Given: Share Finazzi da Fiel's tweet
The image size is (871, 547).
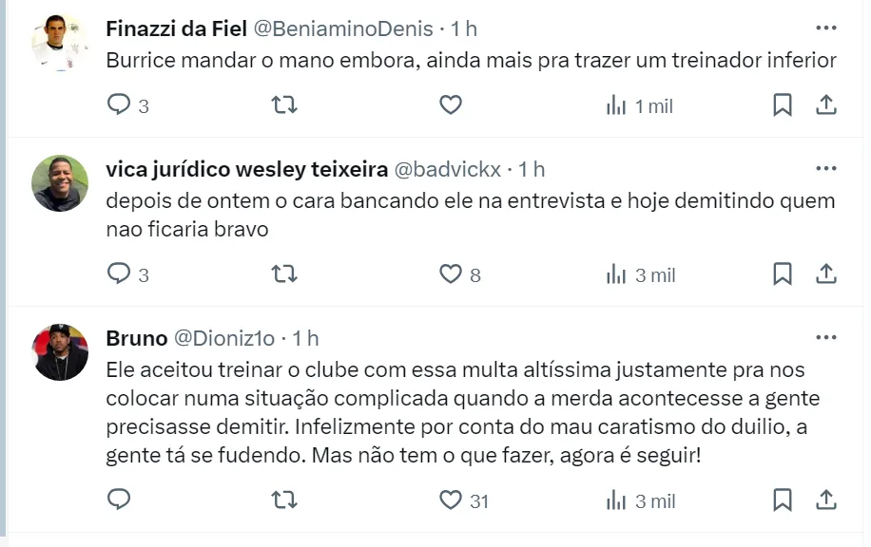Looking at the screenshot, I should pyautogui.click(x=827, y=105).
